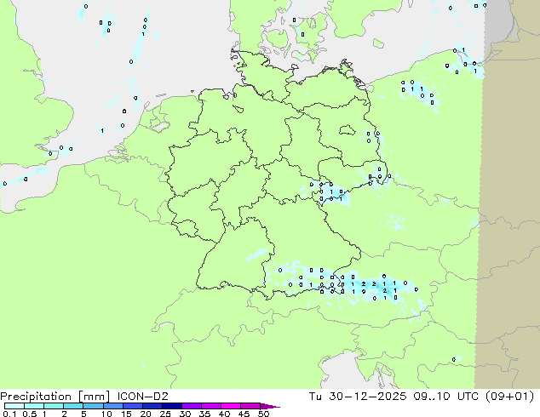Select the 5 to 10 mm legend color
The width and height of the screenshot is (540, 417).
[x=94, y=406]
